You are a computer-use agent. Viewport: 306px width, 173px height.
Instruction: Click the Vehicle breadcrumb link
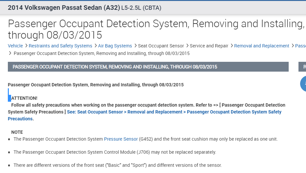pyautogui.click(x=15, y=46)
